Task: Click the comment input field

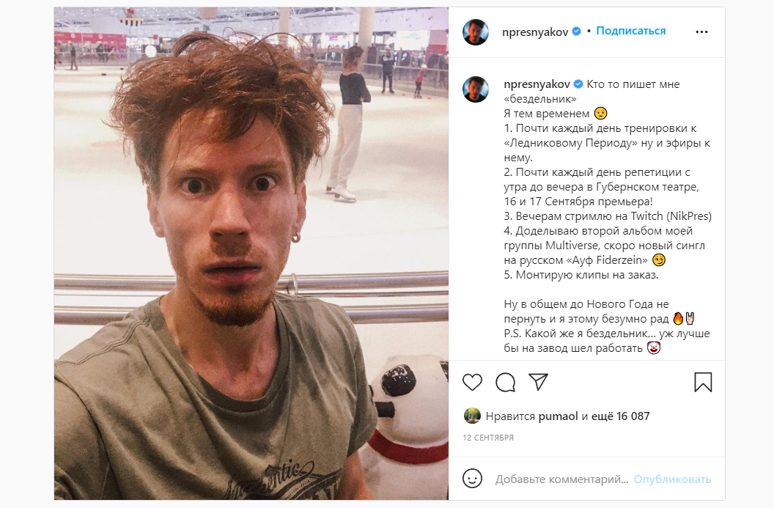Action: pyautogui.click(x=561, y=479)
